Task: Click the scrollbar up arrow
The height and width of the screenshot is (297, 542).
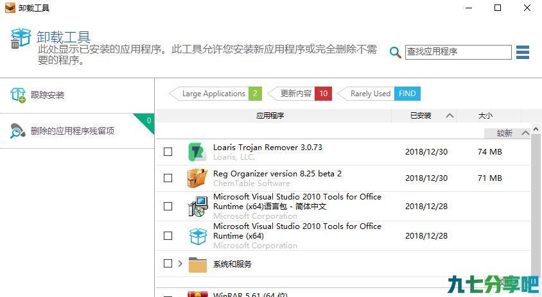Action: point(536,129)
